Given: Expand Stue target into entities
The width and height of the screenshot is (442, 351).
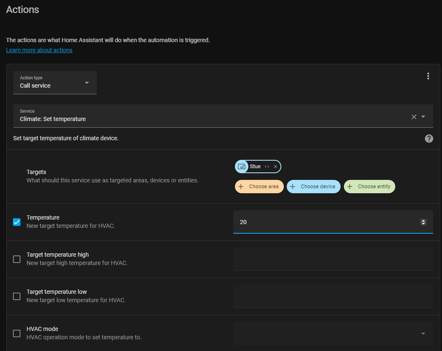Looking at the screenshot, I should 267,167.
